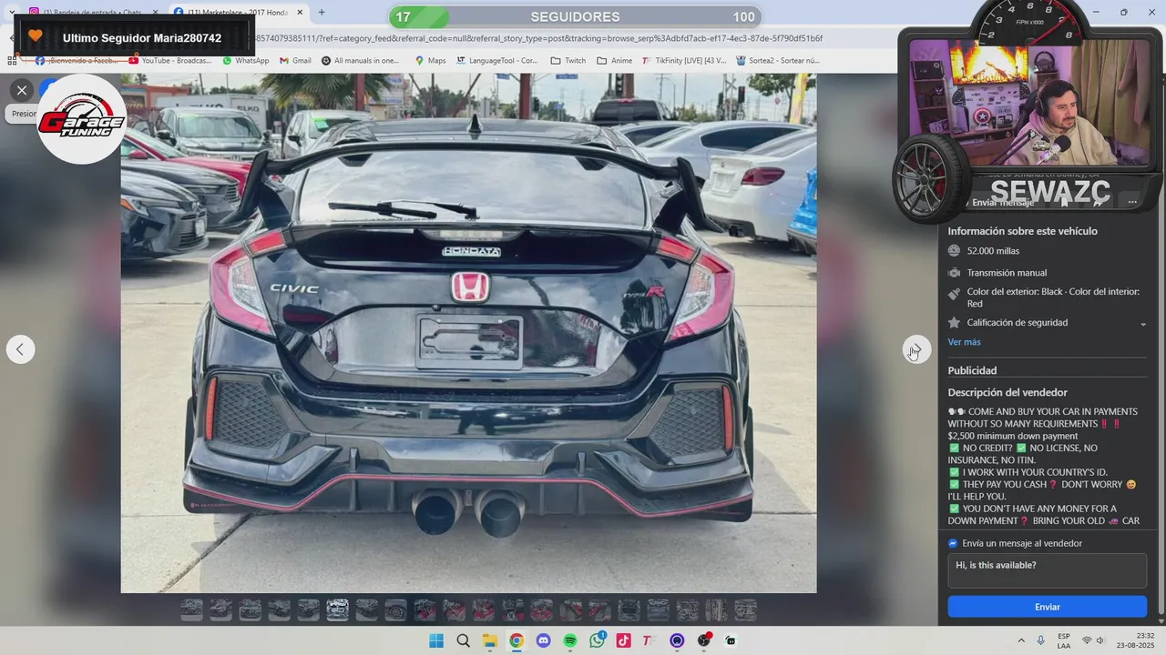
Task: Open the WhatsApp bookmark
Action: pos(246,61)
